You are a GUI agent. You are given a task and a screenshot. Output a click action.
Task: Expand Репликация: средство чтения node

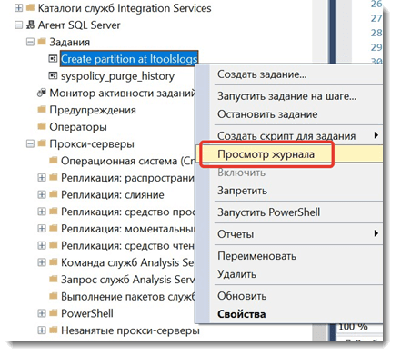[x=42, y=245]
